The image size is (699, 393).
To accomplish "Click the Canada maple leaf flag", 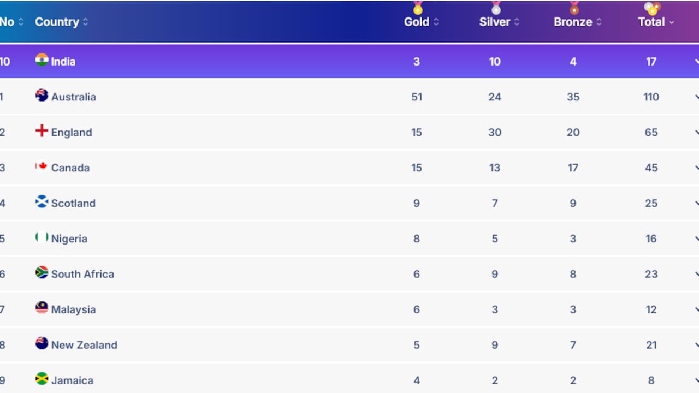I will point(42,166).
